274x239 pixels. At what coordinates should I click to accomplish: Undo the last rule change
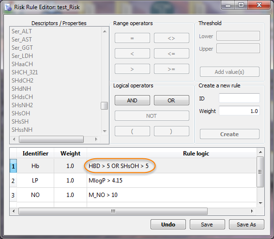pyautogui.click(x=168, y=225)
